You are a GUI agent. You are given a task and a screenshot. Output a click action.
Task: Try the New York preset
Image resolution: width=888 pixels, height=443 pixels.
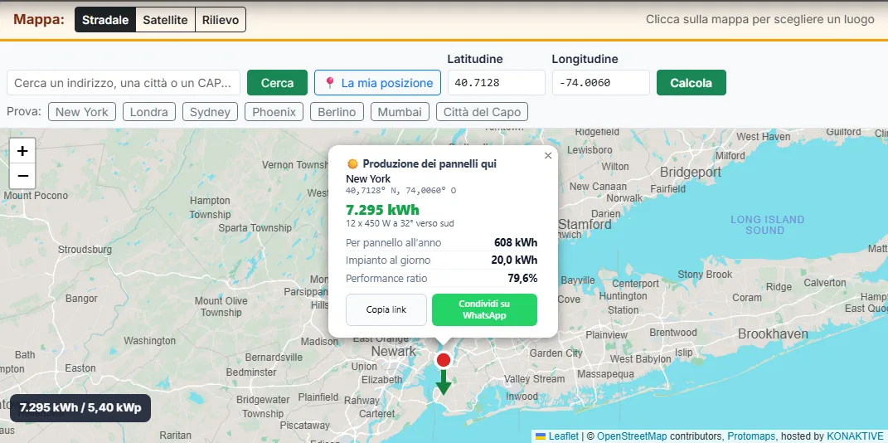point(82,112)
